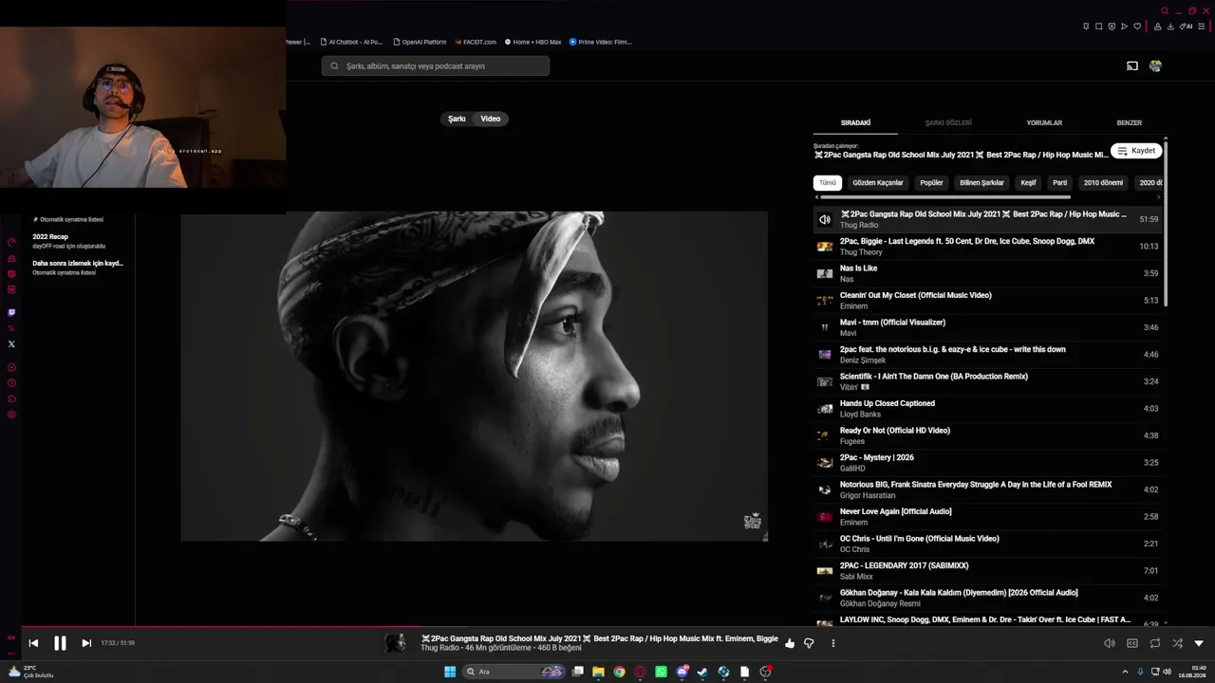Skip to the next track
Screen dimensions: 1215x683
click(x=86, y=643)
